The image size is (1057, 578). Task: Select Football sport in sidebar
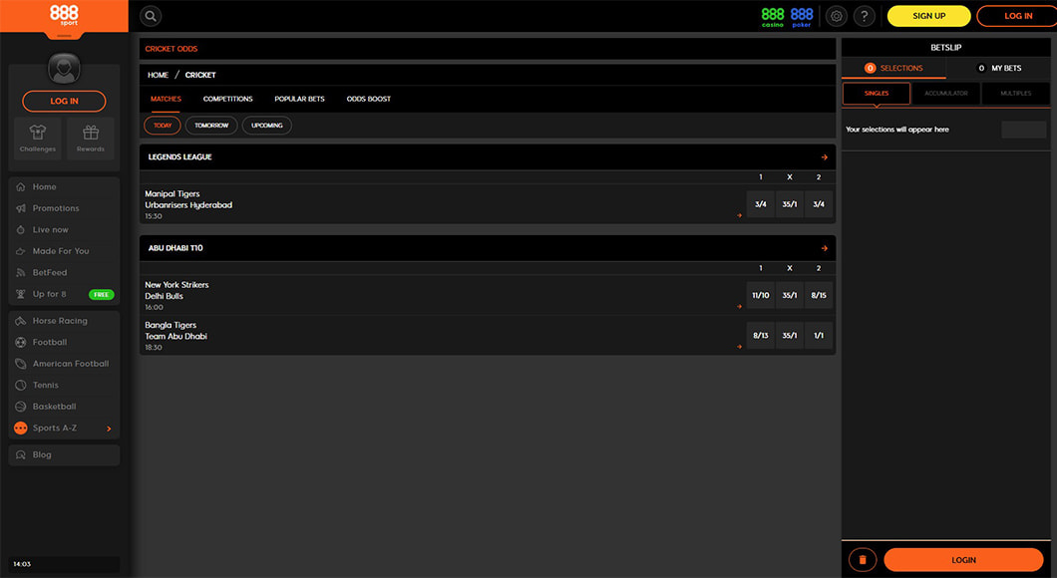pyautogui.click(x=64, y=342)
